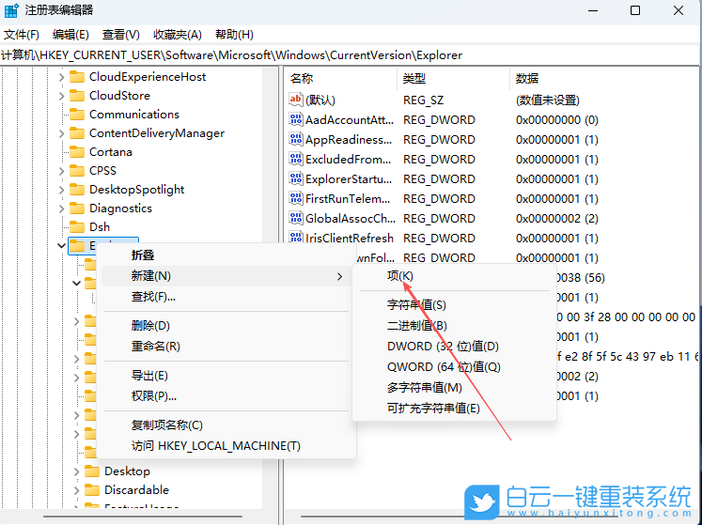Click the DesktopSpotlight folder icon
The height and width of the screenshot is (525, 702).
tap(77, 190)
